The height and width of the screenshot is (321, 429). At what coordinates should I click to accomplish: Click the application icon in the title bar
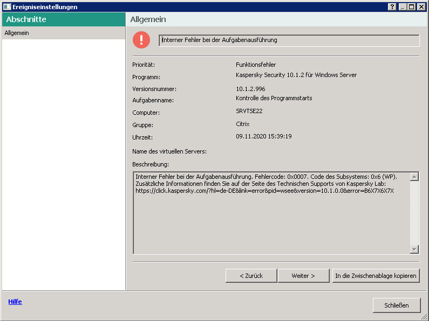[6, 7]
